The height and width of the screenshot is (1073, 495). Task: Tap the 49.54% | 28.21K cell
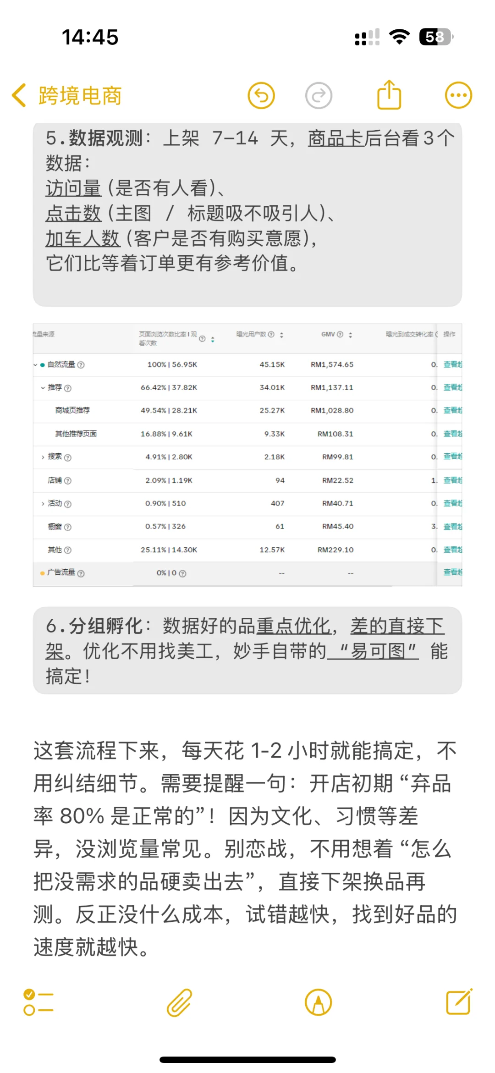[169, 411]
